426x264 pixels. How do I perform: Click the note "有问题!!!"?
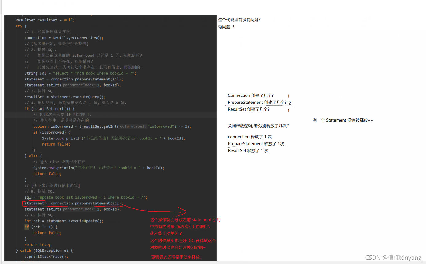[226, 27]
